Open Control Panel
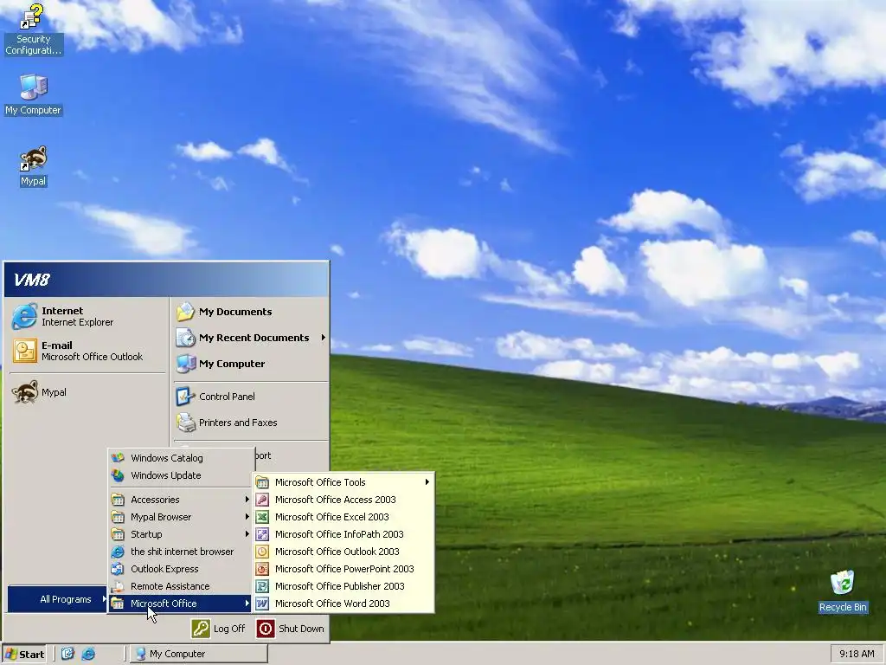 coord(250,397)
